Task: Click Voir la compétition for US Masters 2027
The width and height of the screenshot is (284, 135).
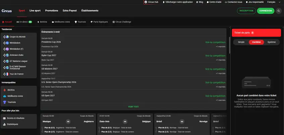Action: point(215,69)
